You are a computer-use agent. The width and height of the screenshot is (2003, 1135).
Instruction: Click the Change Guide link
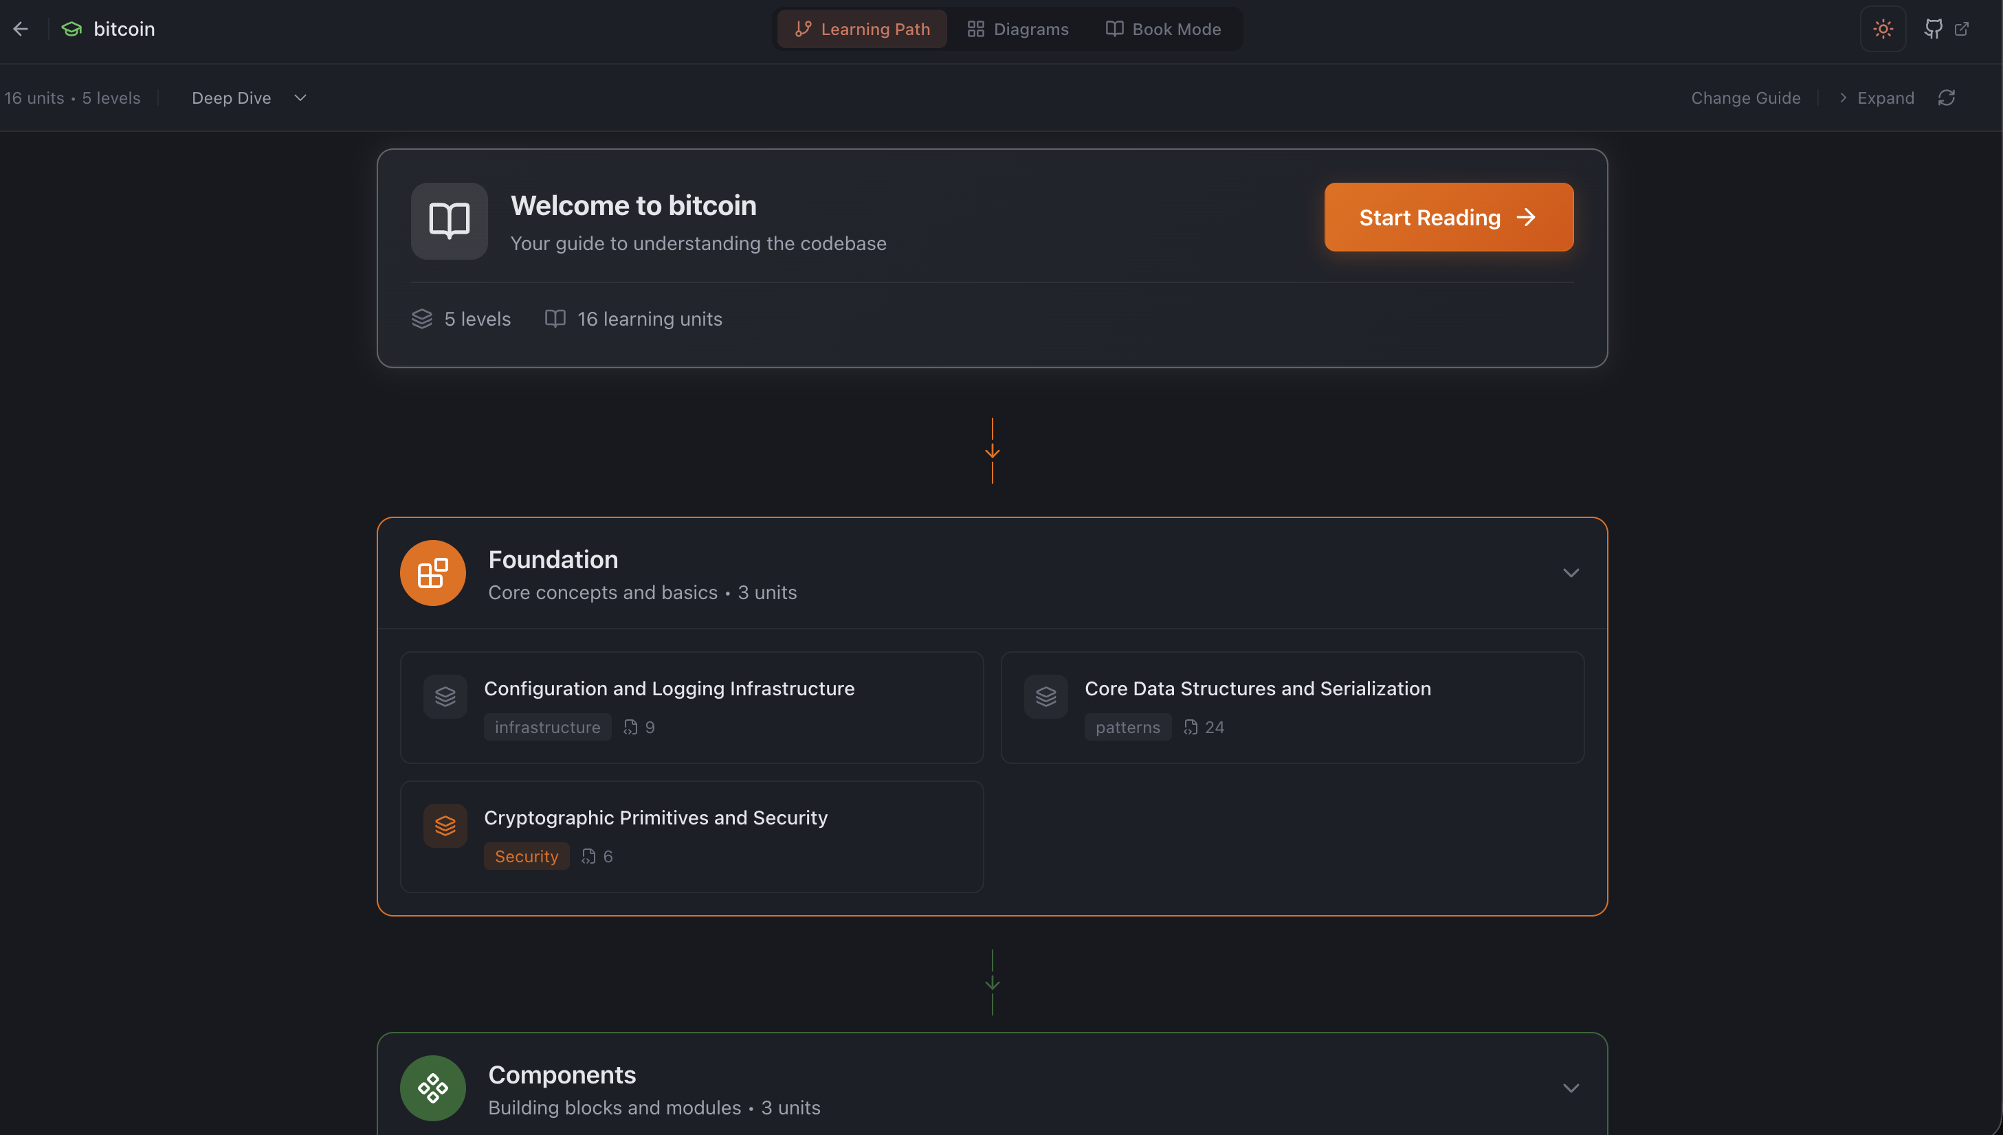1745,98
